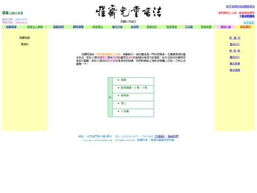Image resolution: width=257 pixels, height=193 pixels.
Task: Click the 交通指引 link in footer
Action: click(x=160, y=136)
